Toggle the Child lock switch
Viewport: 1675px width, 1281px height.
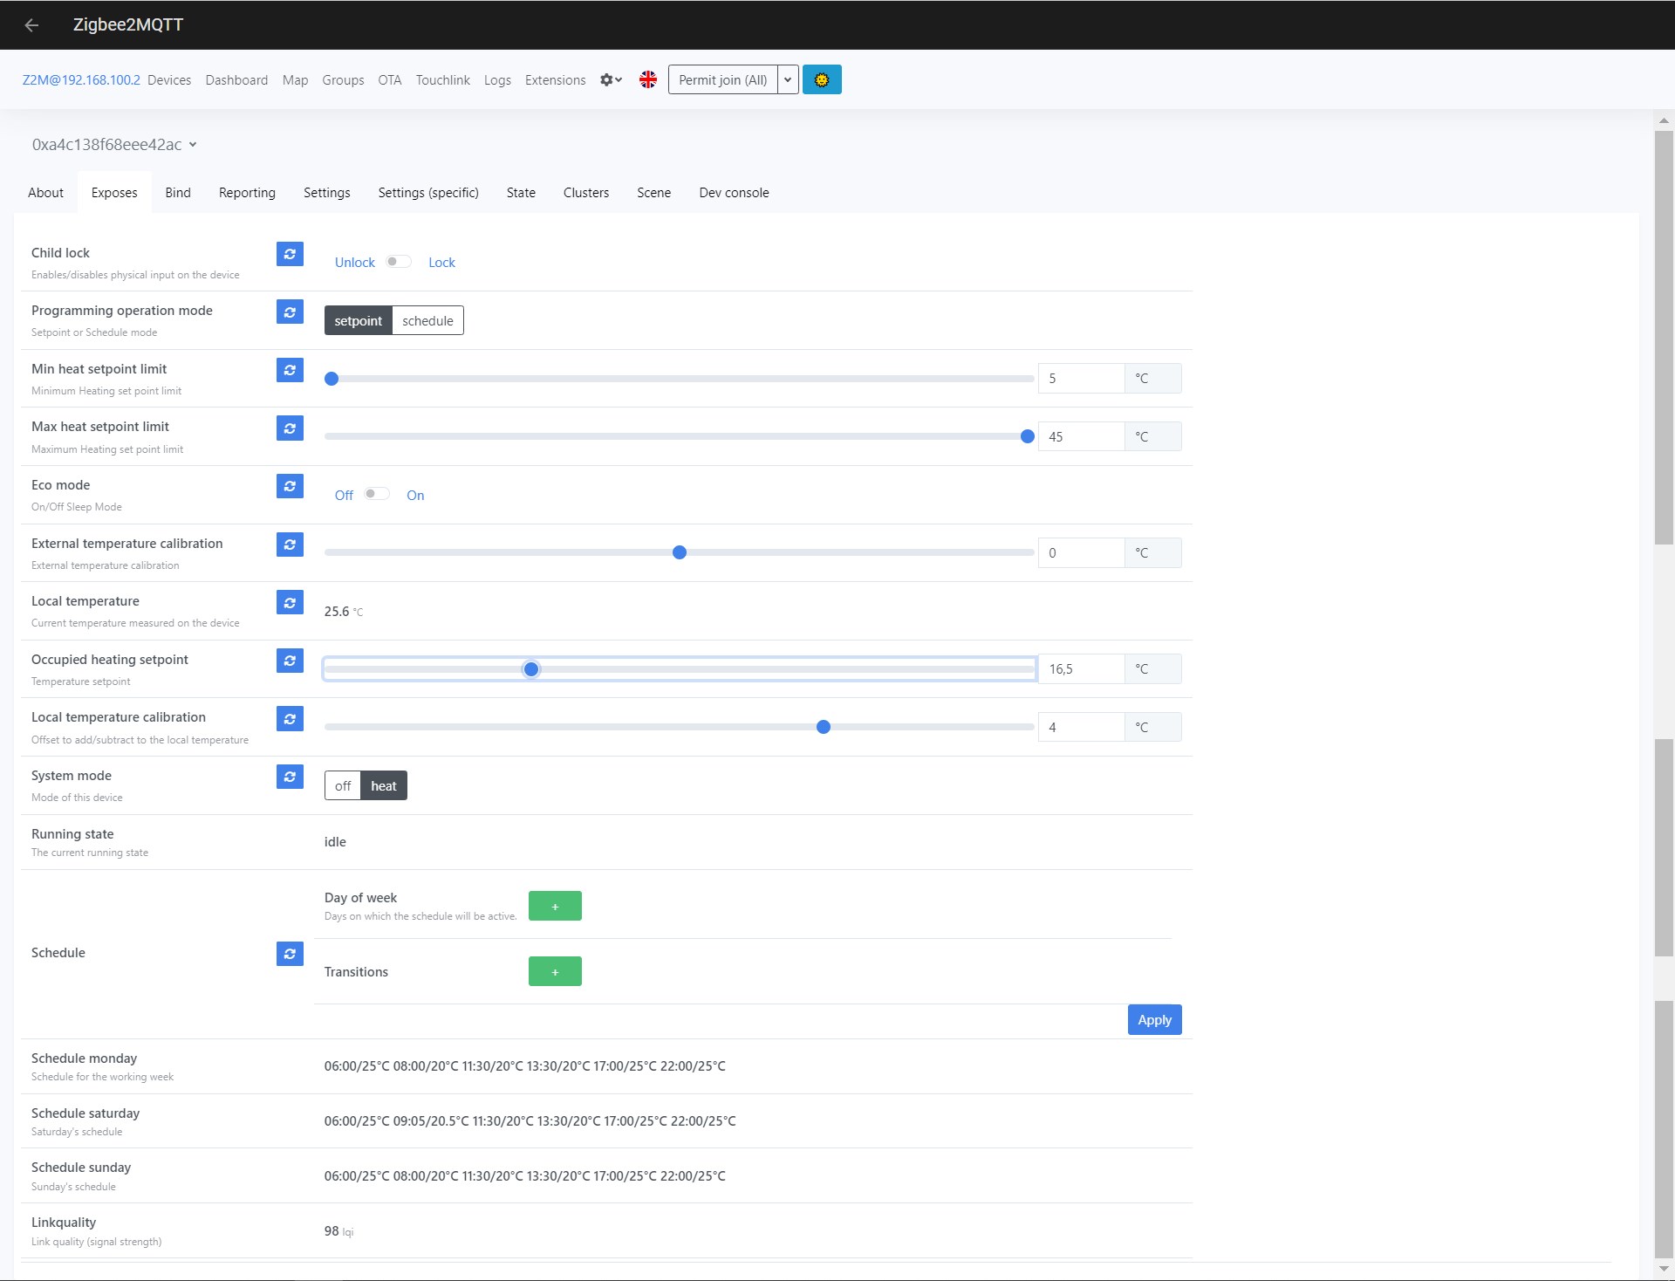399,262
